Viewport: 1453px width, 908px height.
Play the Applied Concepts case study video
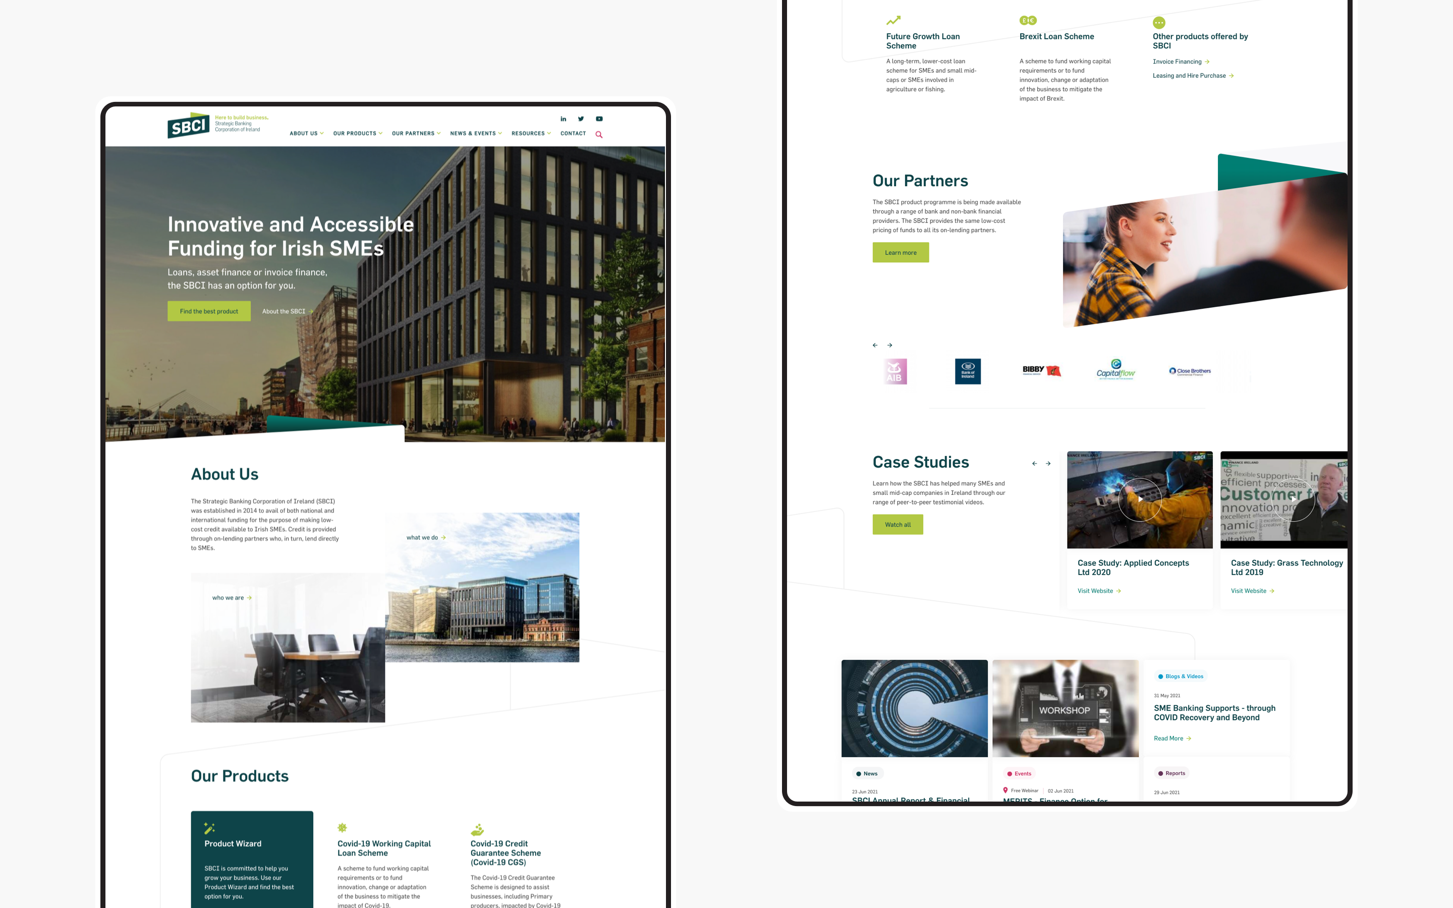pos(1140,499)
